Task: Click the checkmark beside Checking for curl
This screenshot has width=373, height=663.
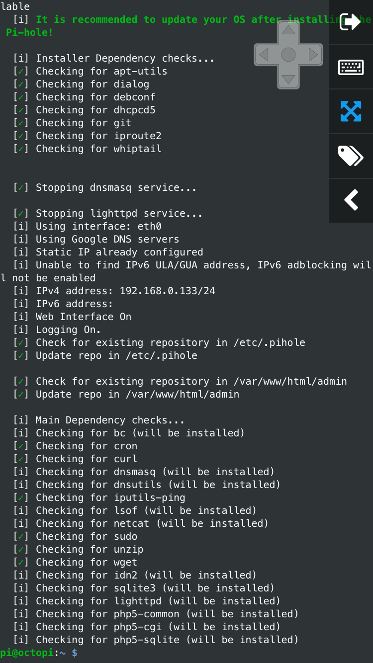Action: [x=21, y=459]
